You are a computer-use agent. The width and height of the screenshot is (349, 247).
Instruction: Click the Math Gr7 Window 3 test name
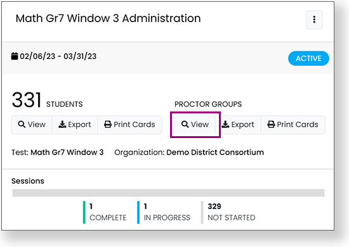pos(67,153)
